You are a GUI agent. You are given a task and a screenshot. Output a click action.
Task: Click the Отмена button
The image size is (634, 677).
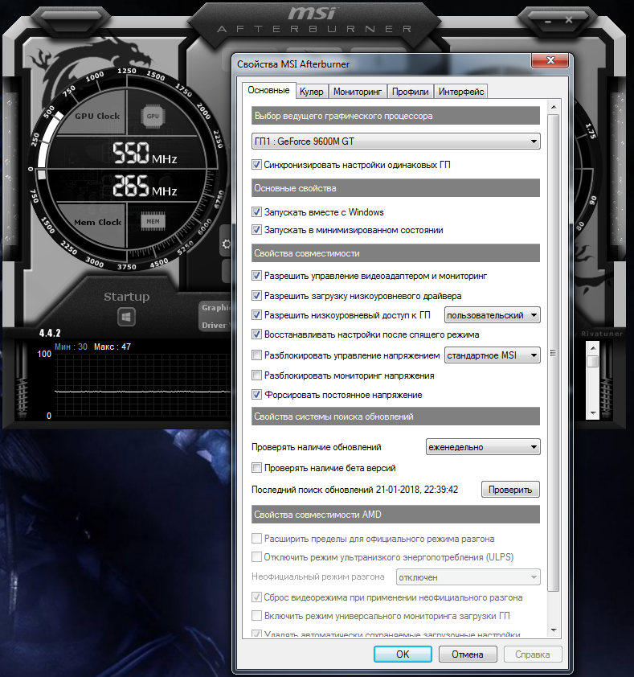point(468,654)
